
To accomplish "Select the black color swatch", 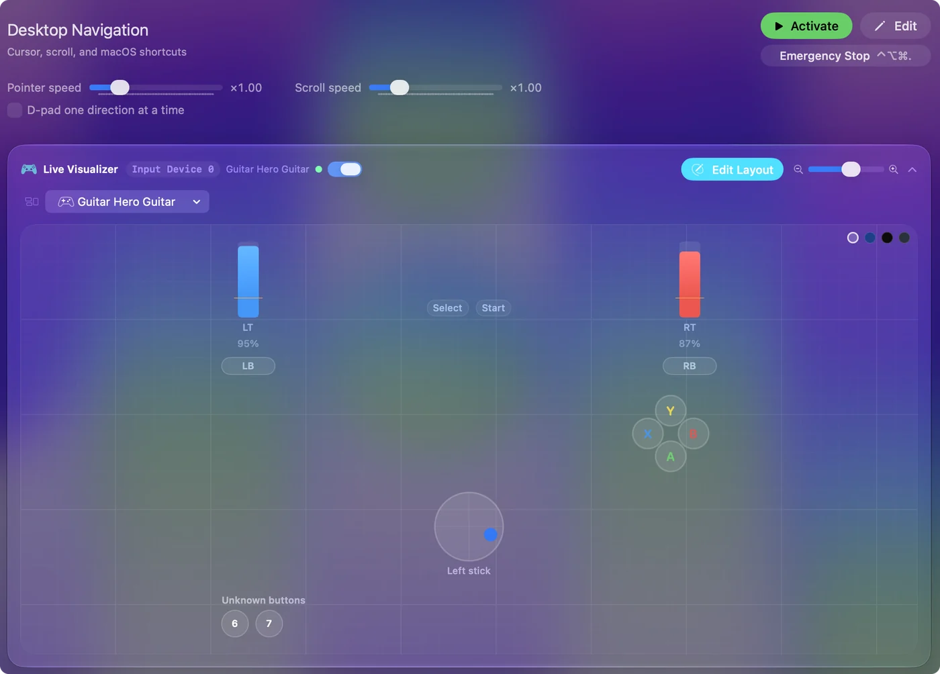I will tap(887, 238).
